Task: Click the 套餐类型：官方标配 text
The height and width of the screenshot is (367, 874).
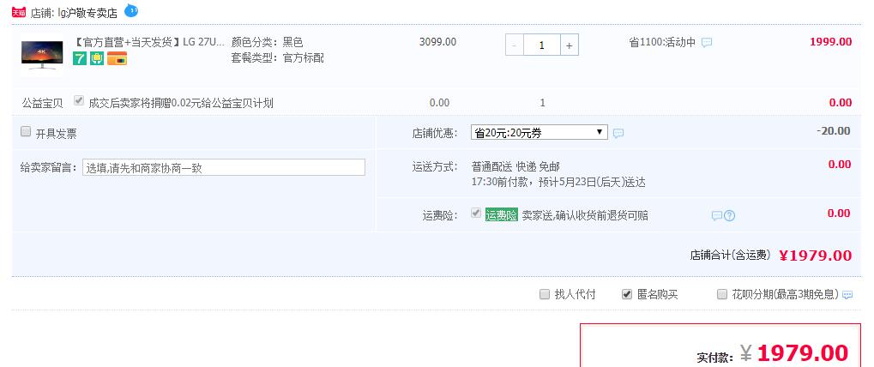Action: (277, 57)
